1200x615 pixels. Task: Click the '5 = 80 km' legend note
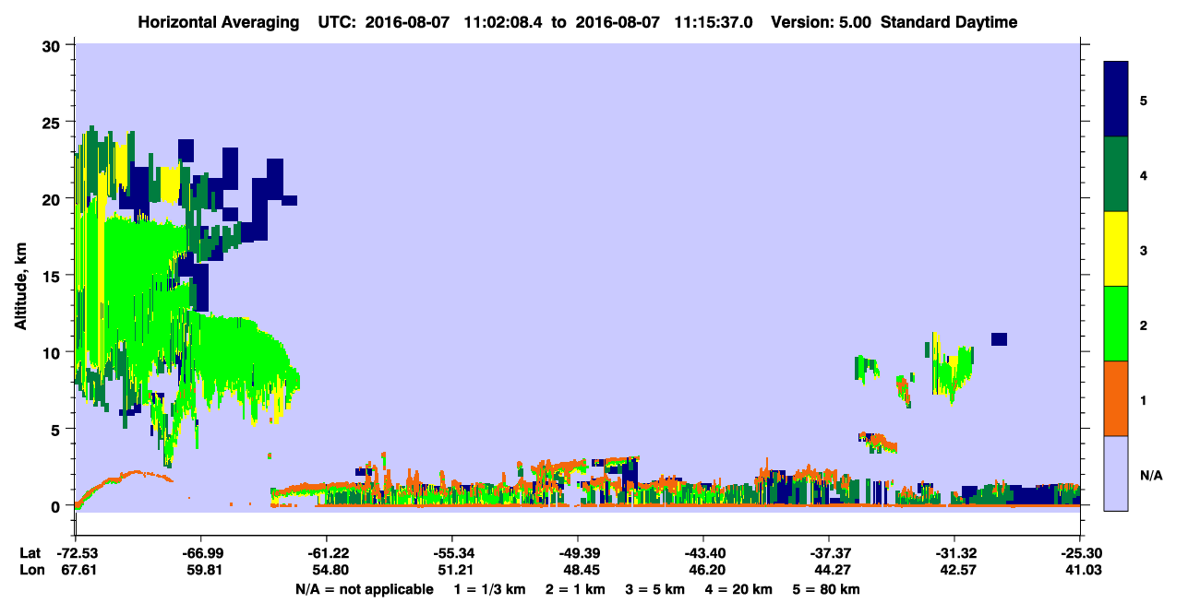pyautogui.click(x=827, y=589)
